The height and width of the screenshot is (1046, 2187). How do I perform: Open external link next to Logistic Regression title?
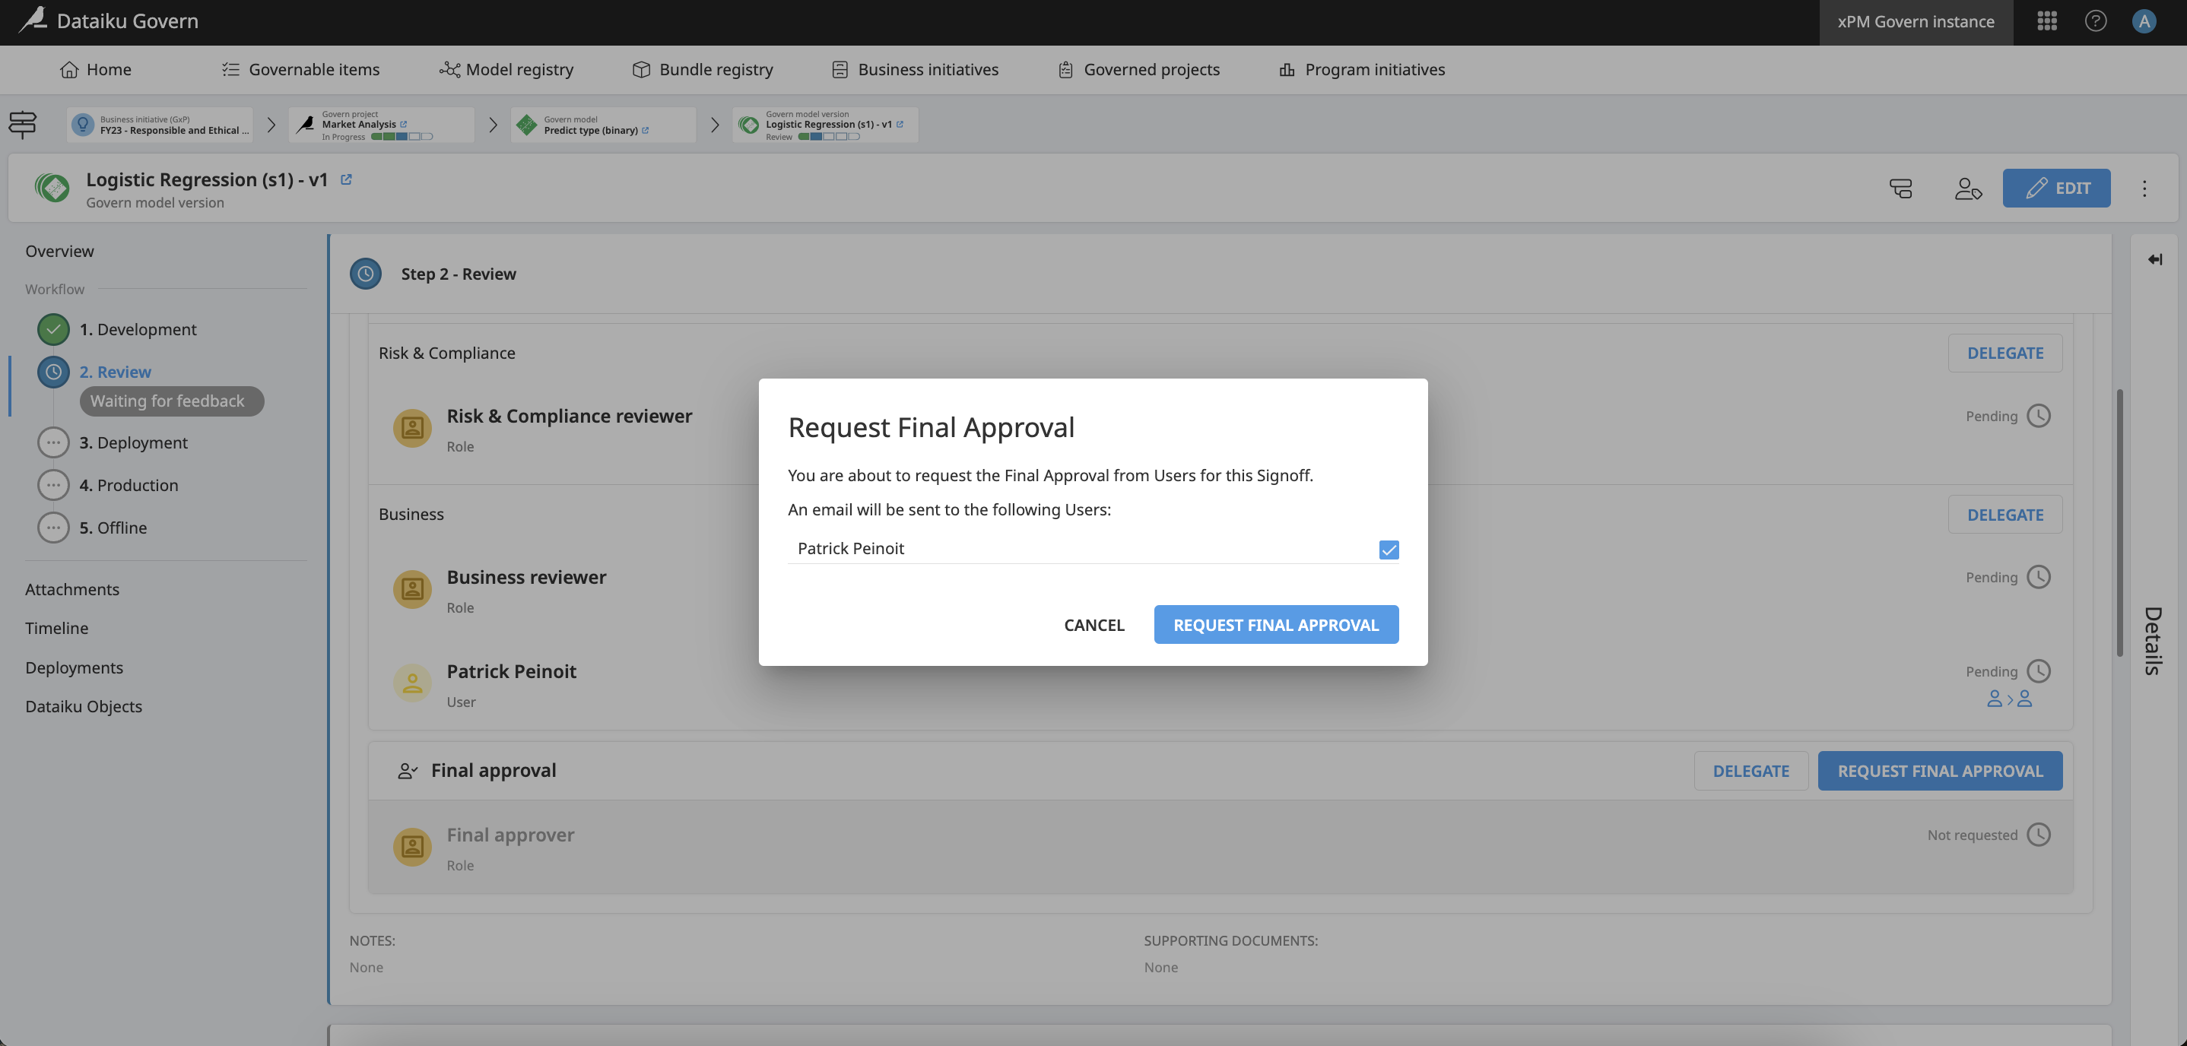tap(347, 180)
